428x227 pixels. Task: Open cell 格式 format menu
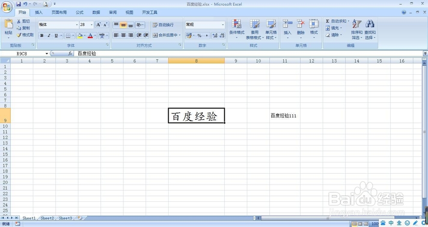pos(314,28)
